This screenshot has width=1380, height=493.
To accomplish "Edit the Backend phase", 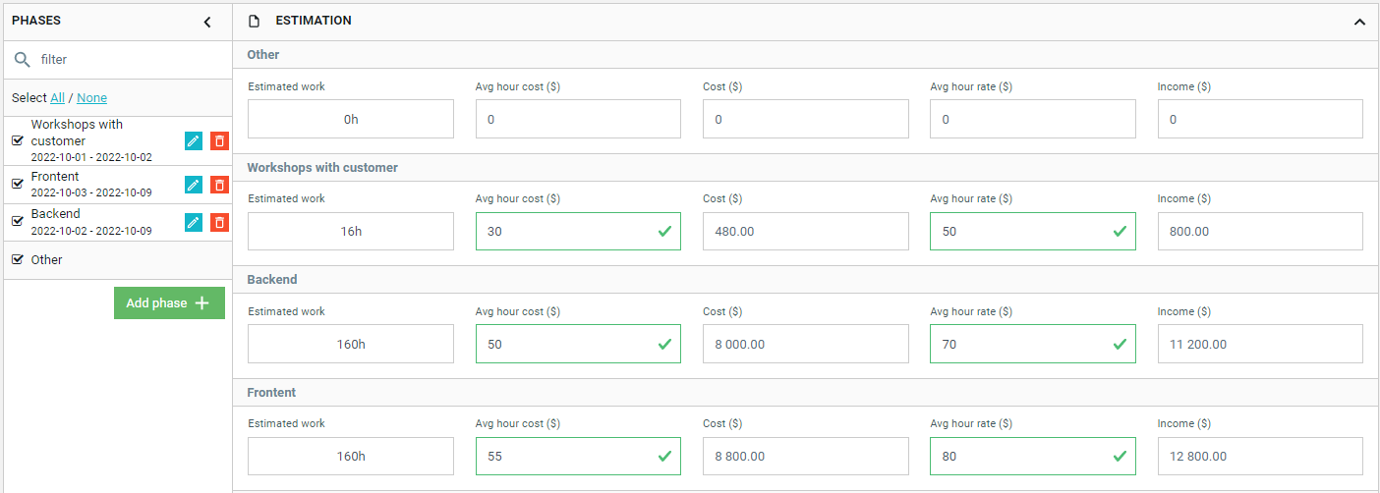I will [194, 222].
